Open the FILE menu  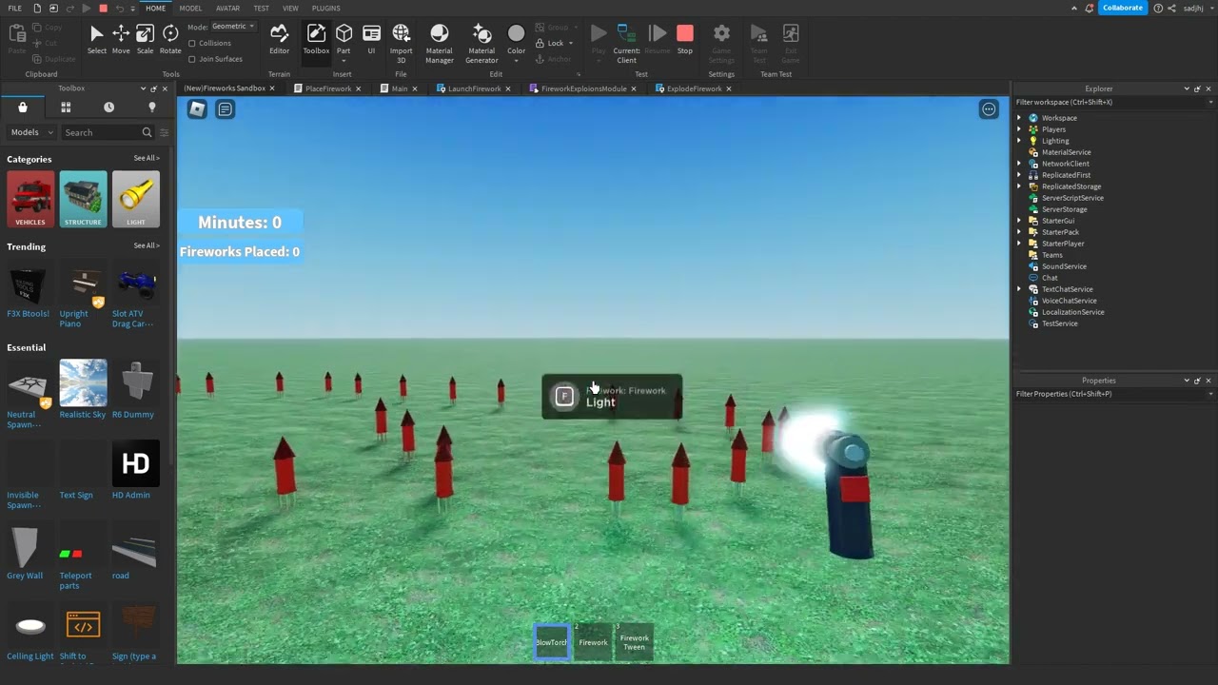(14, 8)
